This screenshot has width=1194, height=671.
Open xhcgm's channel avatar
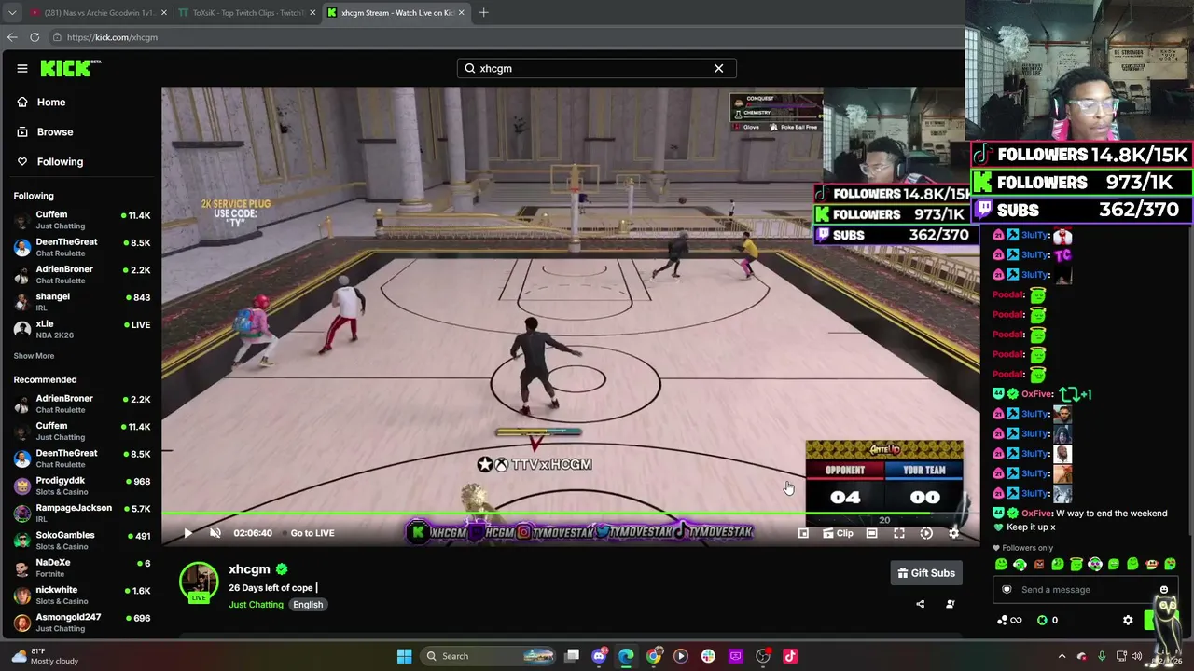click(x=199, y=582)
